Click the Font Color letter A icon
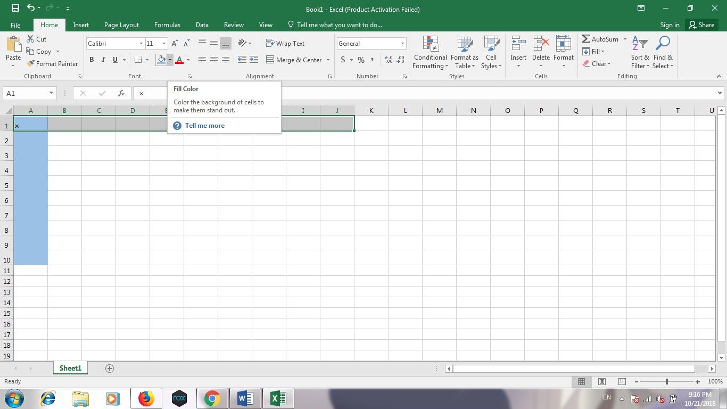Screen dimensions: 727x409 point(179,60)
